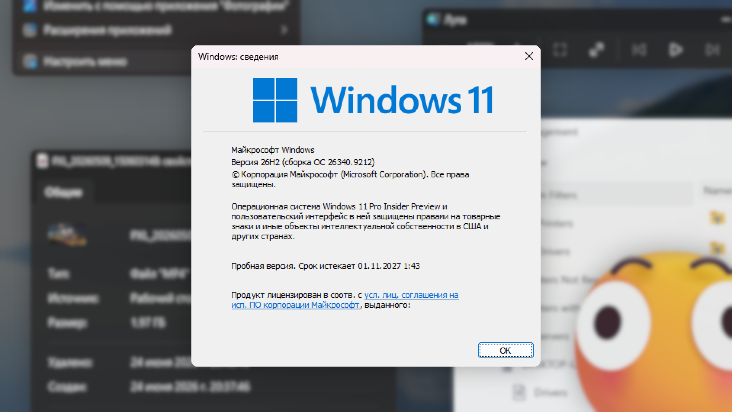The width and height of the screenshot is (732, 412).
Task: Click the "Майкрософт Windows" text line
Action: coord(273,150)
